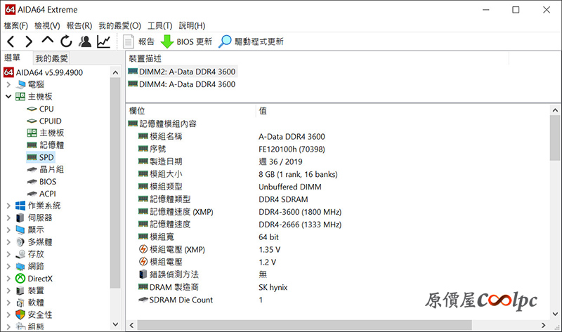Viewport: 562px width, 332px height.
Task: Click the BIOS 更新 green arrow button
Action: point(186,41)
